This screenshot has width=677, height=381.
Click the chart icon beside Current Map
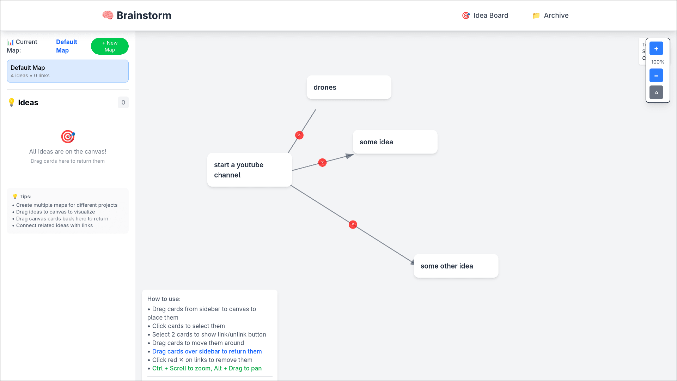pos(11,42)
